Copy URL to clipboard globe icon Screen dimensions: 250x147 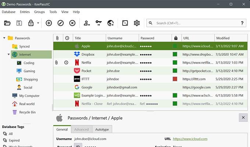point(111,23)
